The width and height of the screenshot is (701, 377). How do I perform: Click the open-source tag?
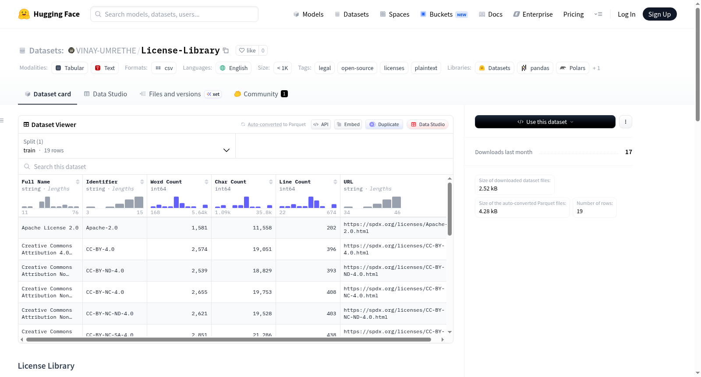point(357,68)
